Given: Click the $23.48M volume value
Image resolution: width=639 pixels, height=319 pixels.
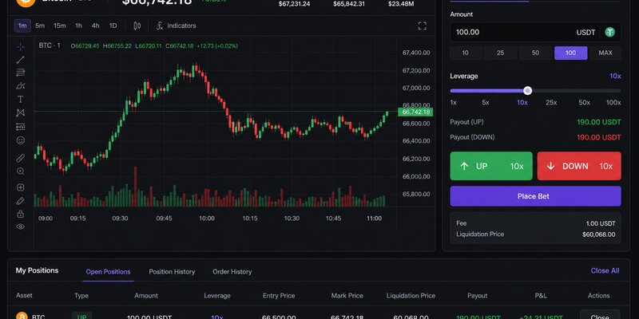Looking at the screenshot, I should [x=401, y=4].
